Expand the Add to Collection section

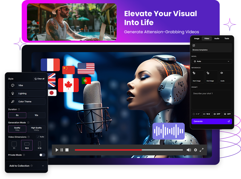[27, 166]
